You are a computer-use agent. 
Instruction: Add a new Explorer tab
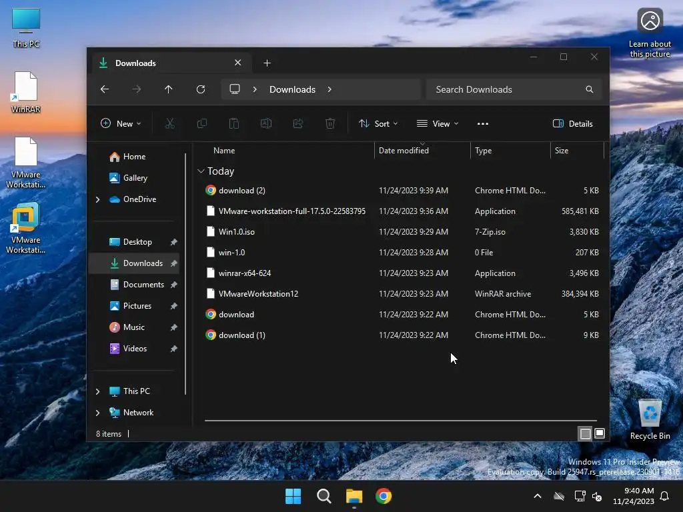(267, 63)
